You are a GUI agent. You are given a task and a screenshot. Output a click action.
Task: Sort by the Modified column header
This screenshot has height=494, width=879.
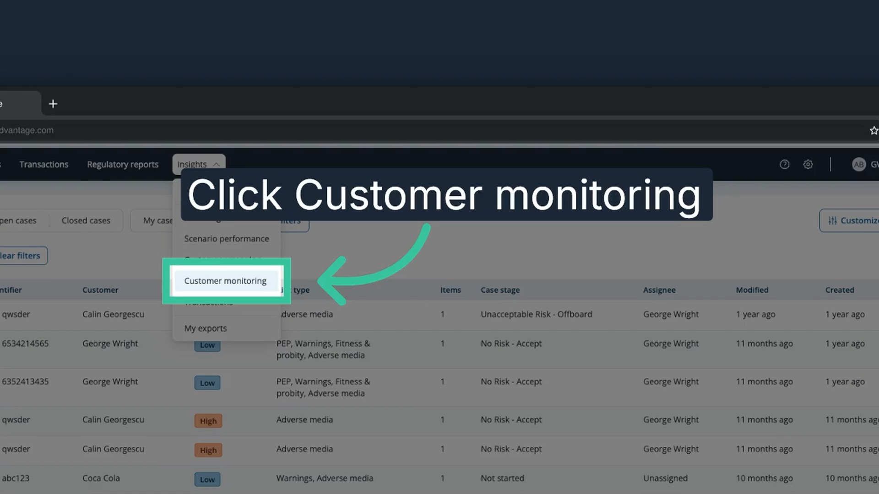[752, 290]
